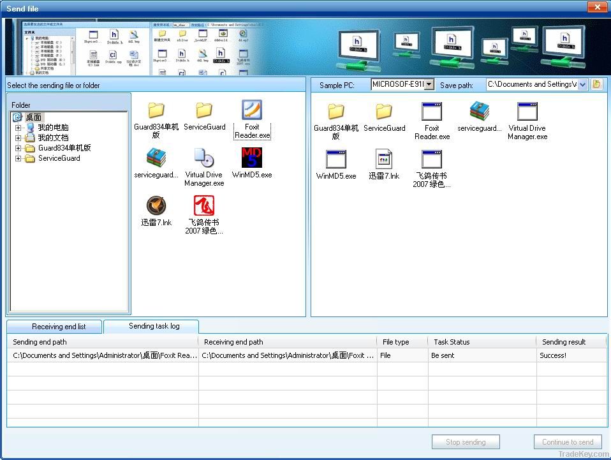Switch to the Sending task log tab

pyautogui.click(x=151, y=326)
